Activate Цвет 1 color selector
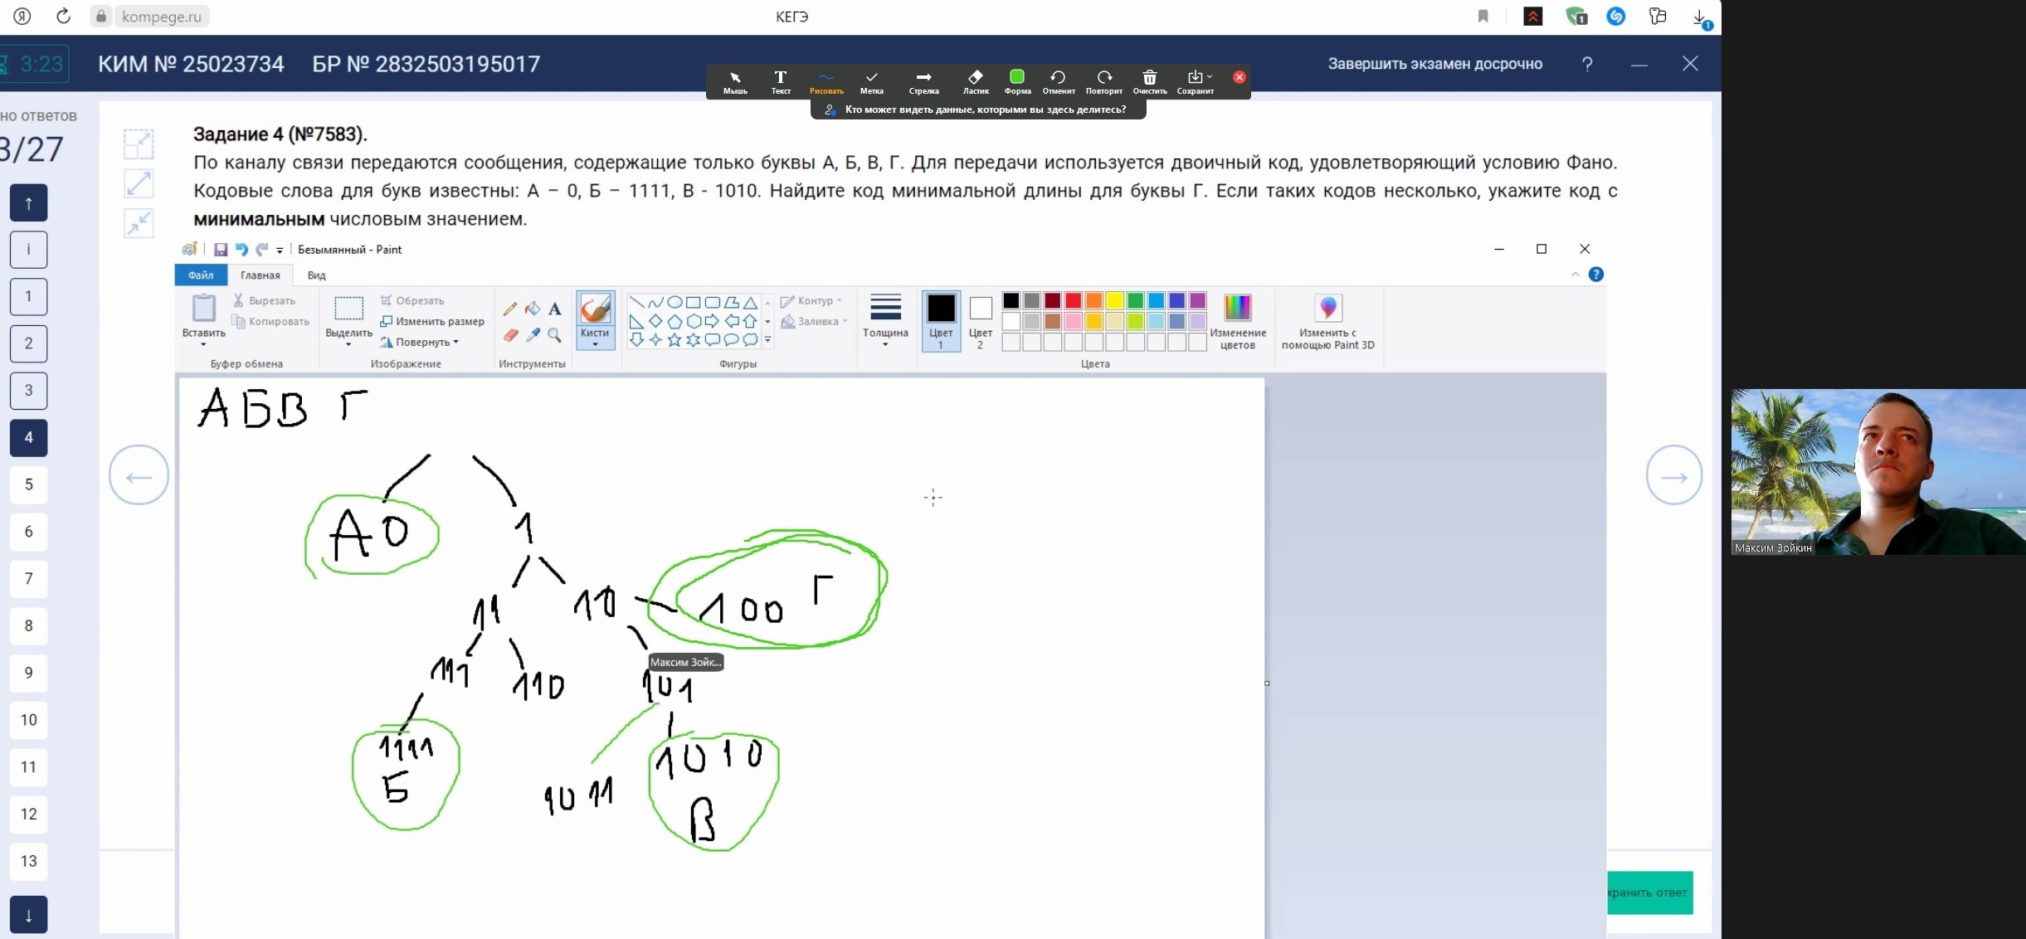The width and height of the screenshot is (2026, 939). (x=941, y=320)
